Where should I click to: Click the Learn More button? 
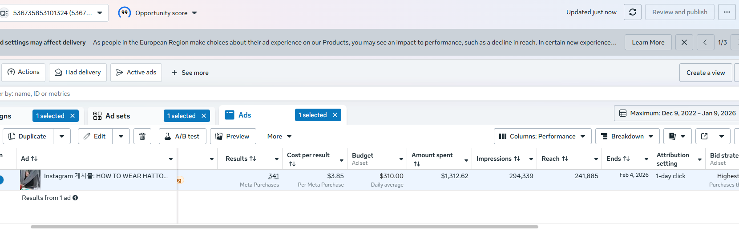pos(648,42)
